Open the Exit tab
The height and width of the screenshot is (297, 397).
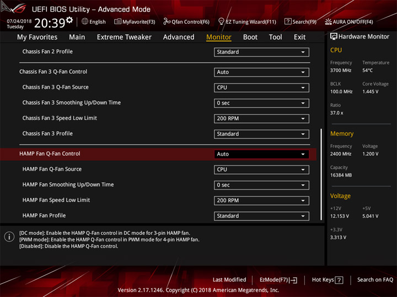coord(299,37)
